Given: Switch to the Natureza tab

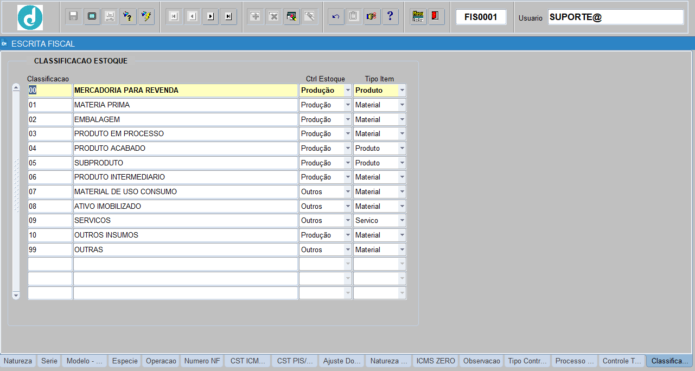Looking at the screenshot, I should coord(18,361).
